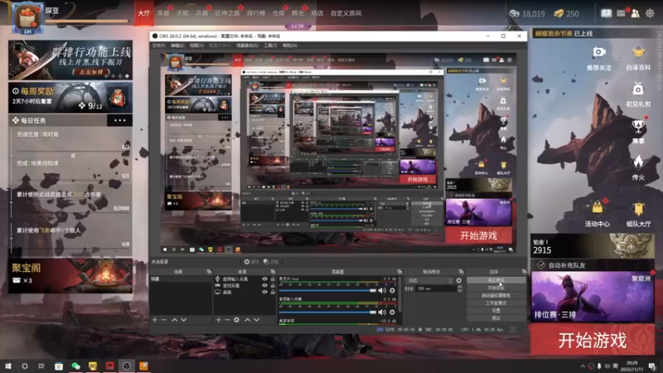Click Windows Start button
The width and height of the screenshot is (663, 373).
point(8,366)
